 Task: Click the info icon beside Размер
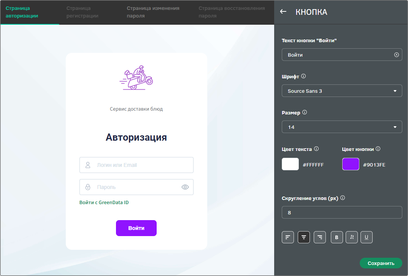tap(305, 113)
